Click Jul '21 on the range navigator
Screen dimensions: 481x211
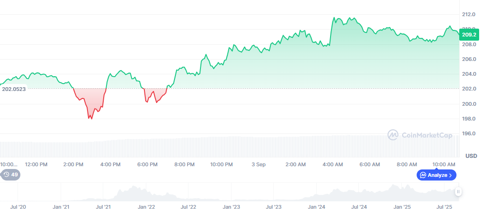click(103, 207)
